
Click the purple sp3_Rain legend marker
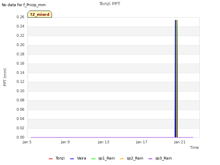[151, 159]
